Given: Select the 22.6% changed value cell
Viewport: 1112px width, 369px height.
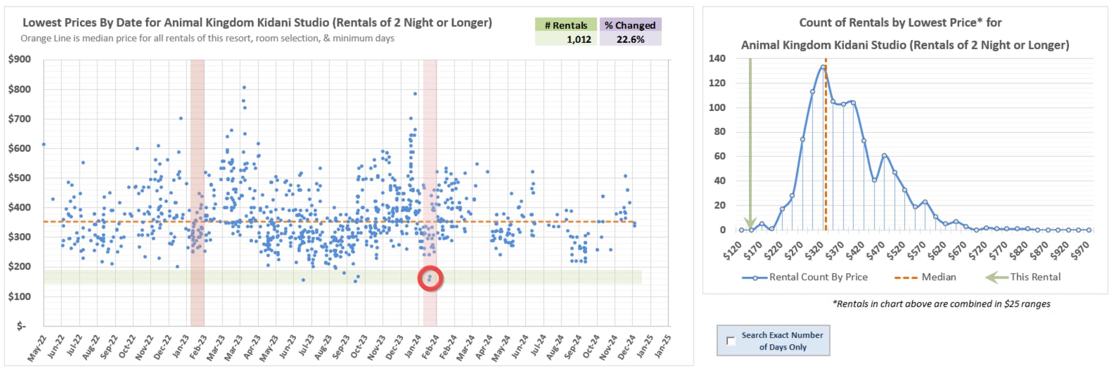Looking at the screenshot, I should tap(630, 39).
